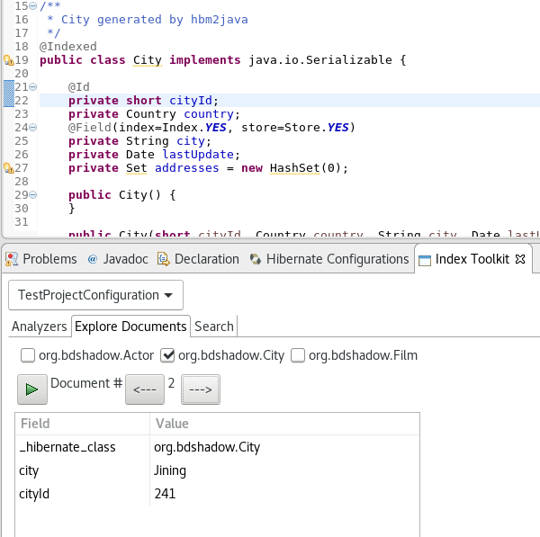Uncheck the org.bdshadow.City checkbox

point(167,355)
